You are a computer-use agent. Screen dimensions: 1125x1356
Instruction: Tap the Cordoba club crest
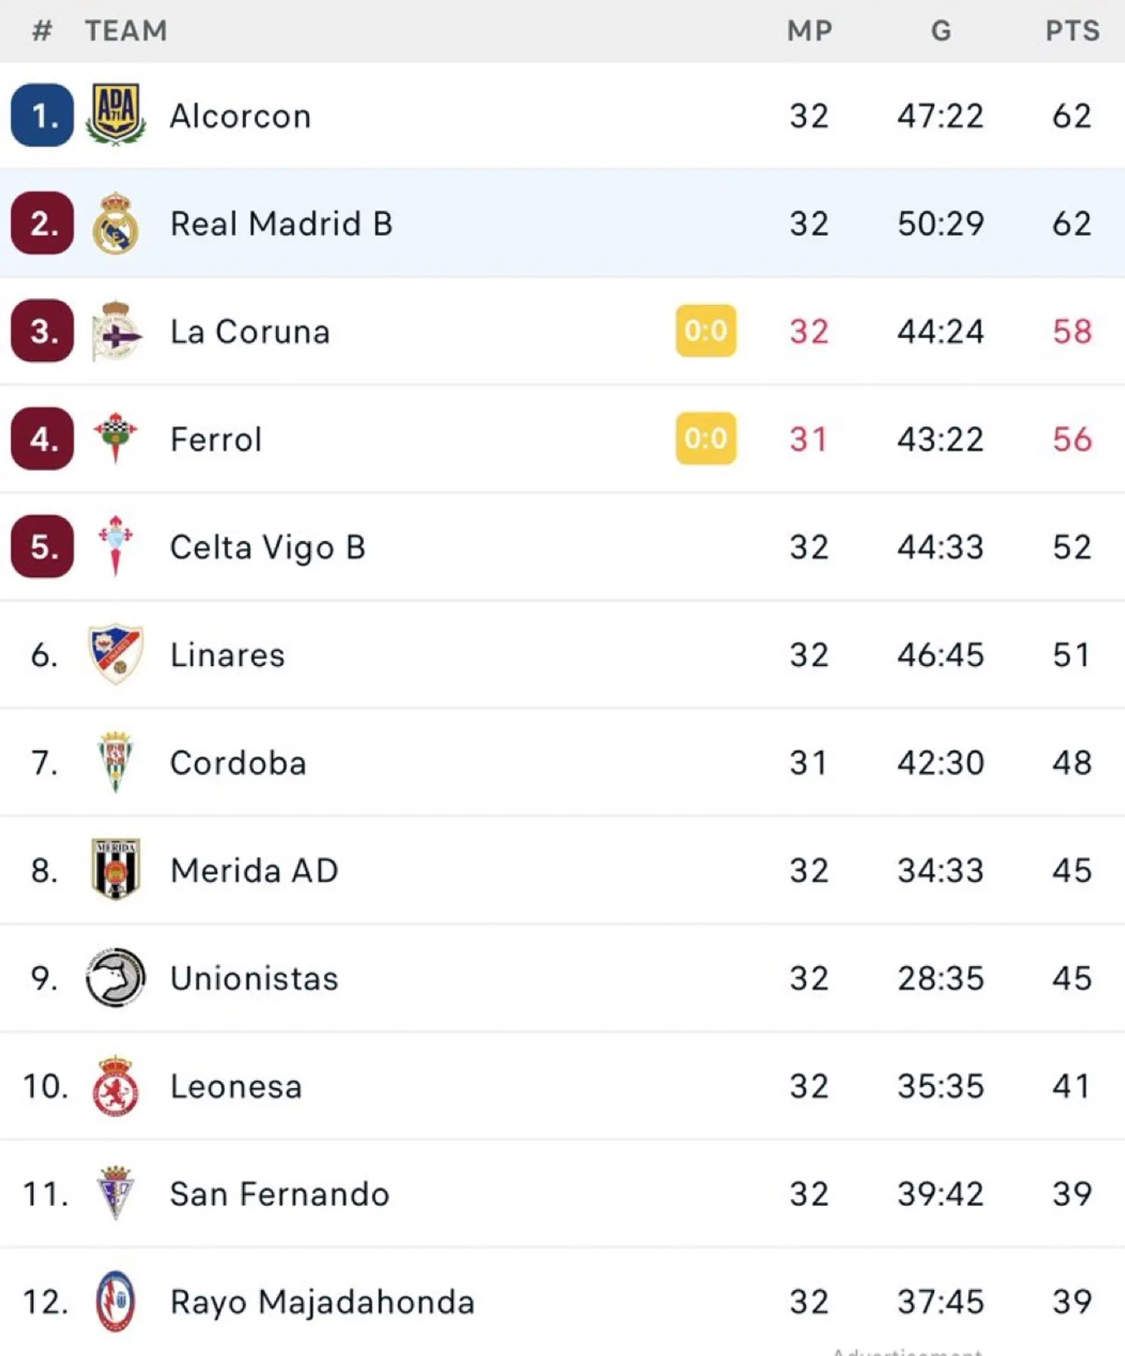[x=116, y=762]
